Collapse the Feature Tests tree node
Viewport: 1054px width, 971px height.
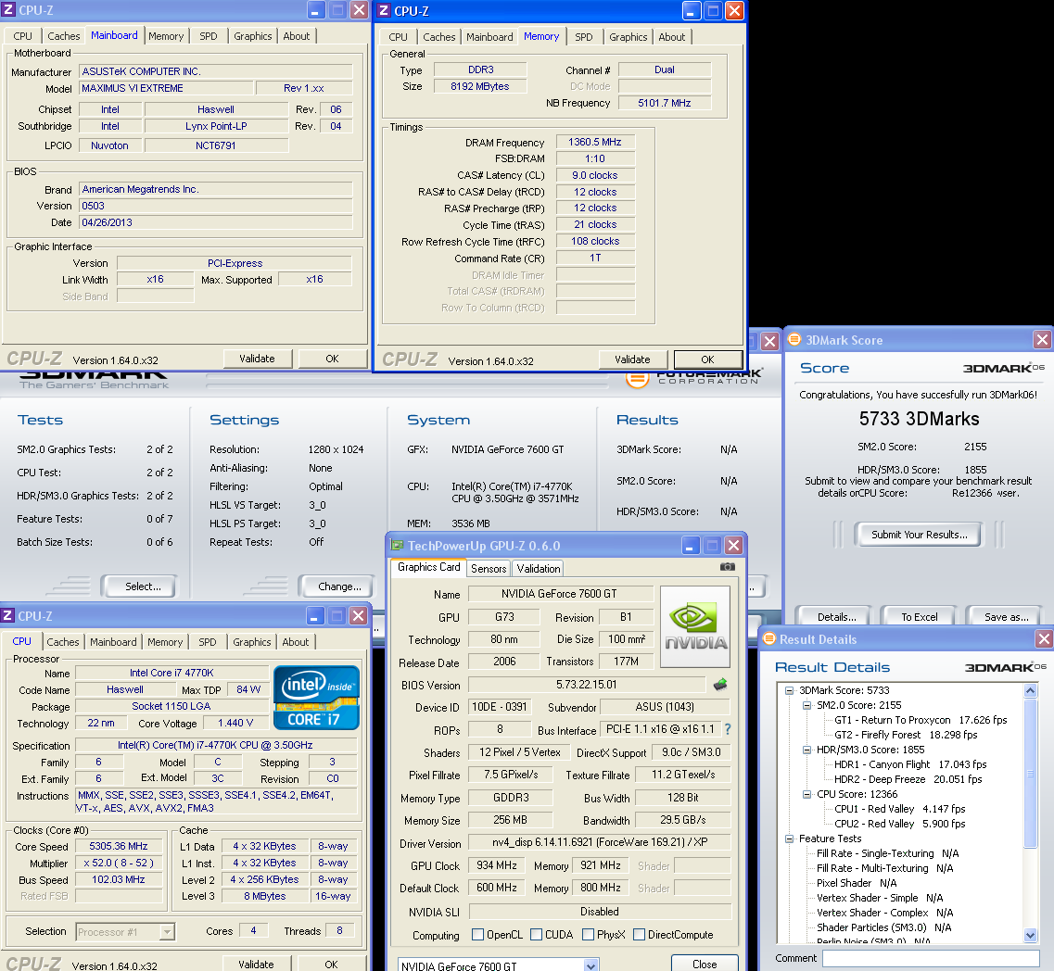789,839
